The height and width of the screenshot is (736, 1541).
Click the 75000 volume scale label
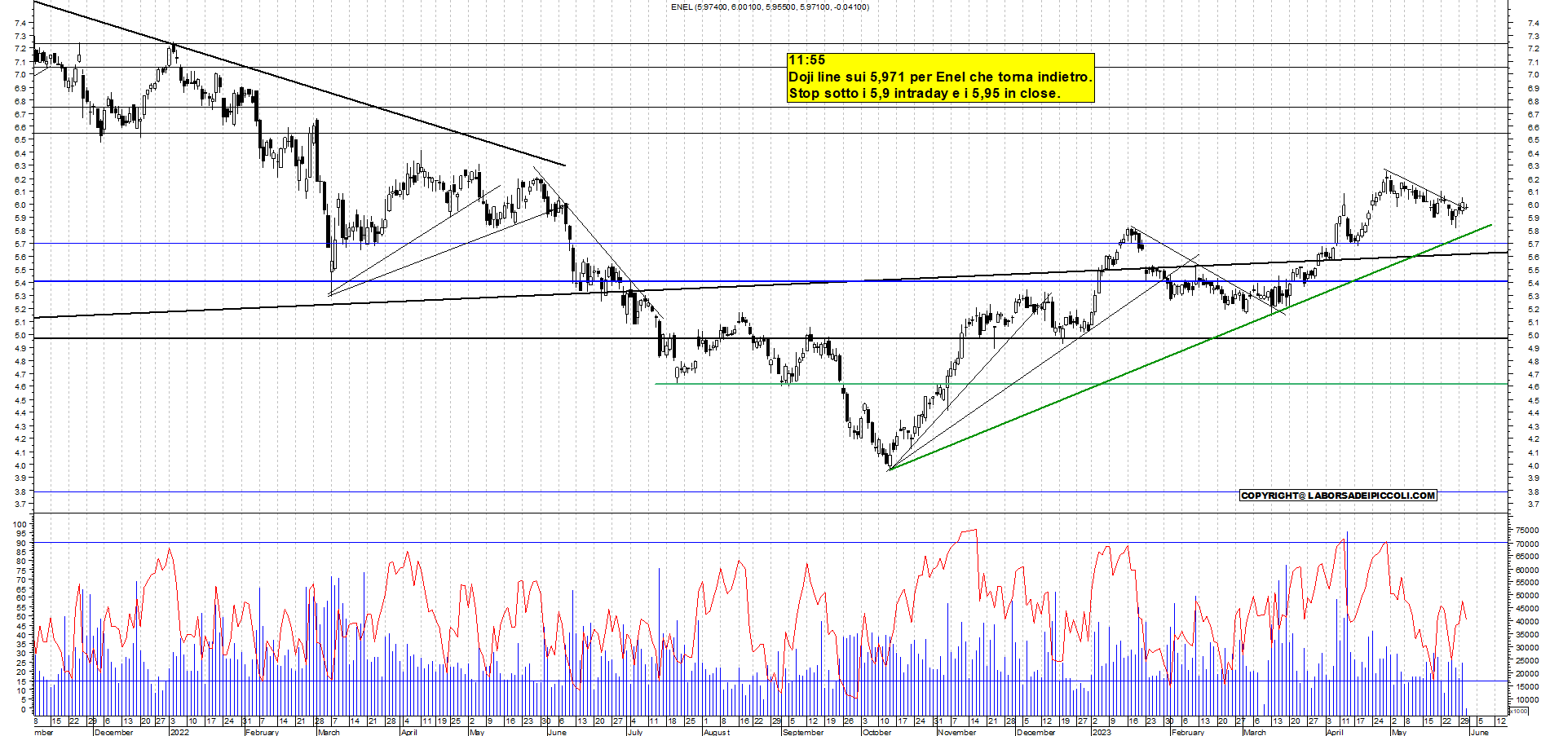1526,531
